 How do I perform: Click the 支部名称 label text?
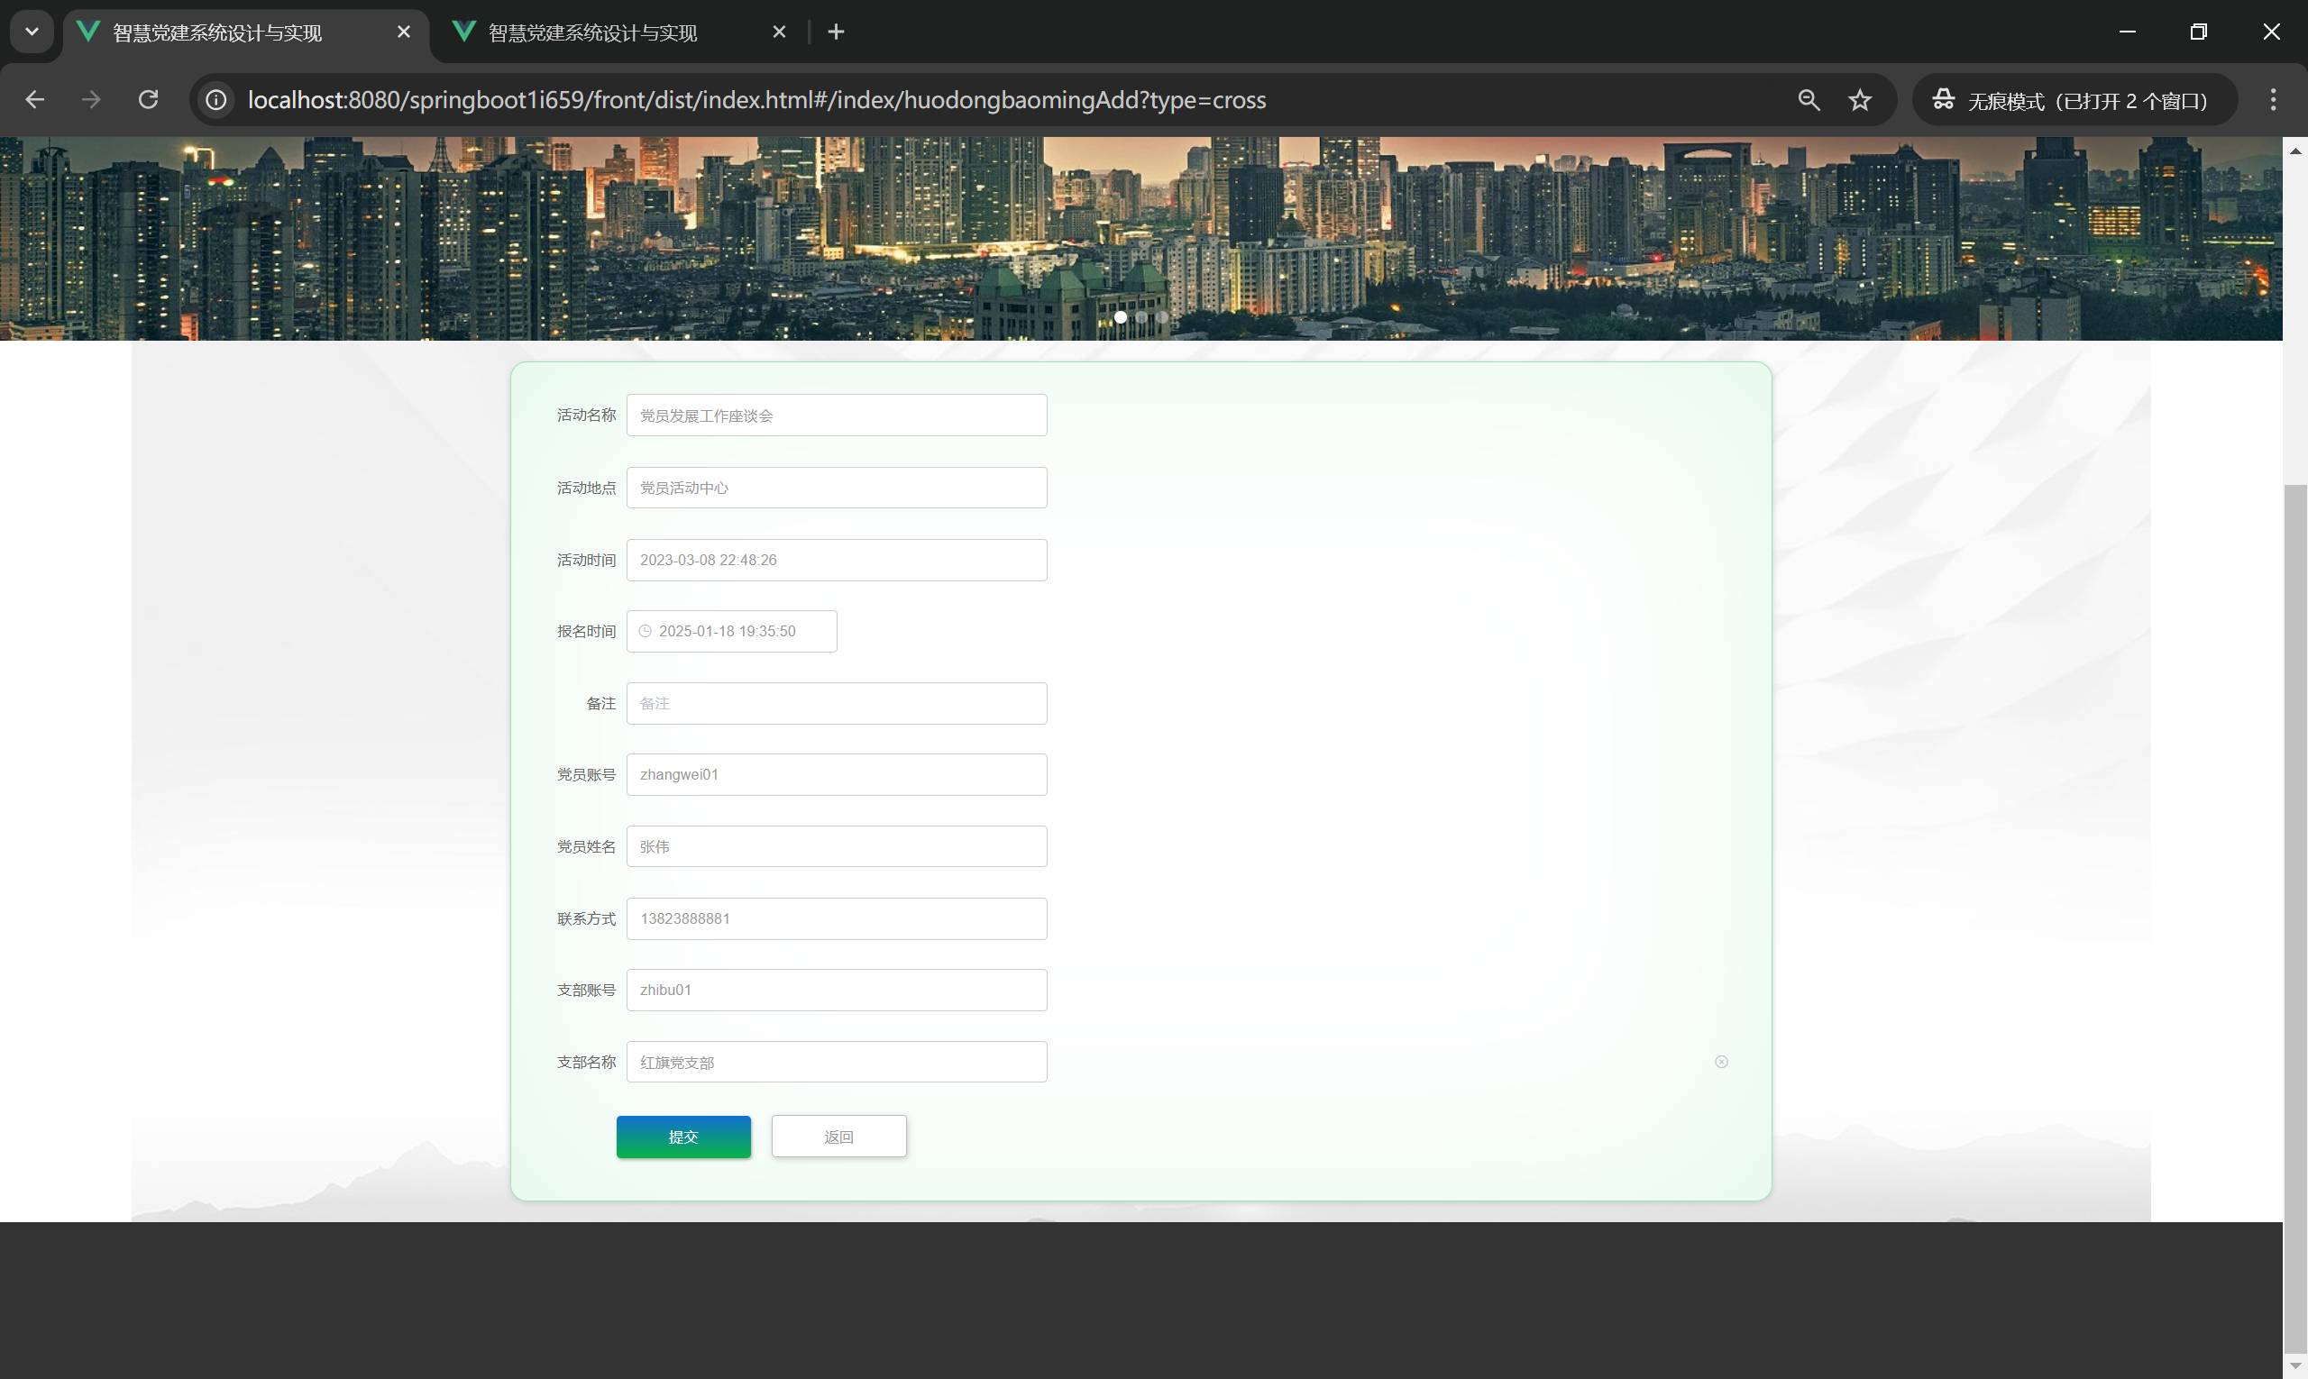(587, 1062)
